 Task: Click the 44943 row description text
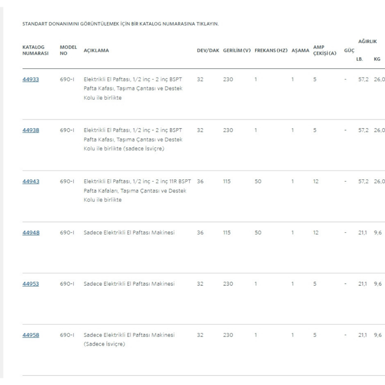134,190
